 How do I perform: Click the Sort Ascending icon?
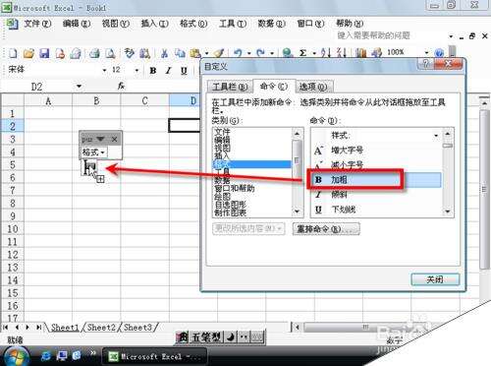coord(326,53)
